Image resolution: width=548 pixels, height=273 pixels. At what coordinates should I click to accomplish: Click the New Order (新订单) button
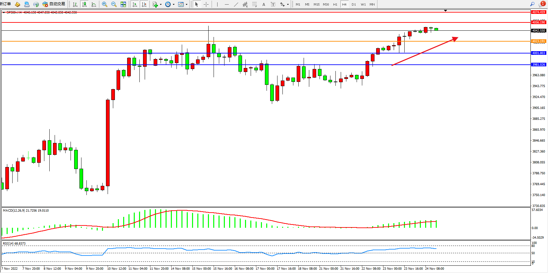pyautogui.click(x=5, y=4)
